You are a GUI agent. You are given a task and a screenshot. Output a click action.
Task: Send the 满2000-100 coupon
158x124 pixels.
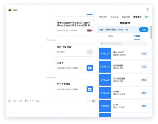144,54
